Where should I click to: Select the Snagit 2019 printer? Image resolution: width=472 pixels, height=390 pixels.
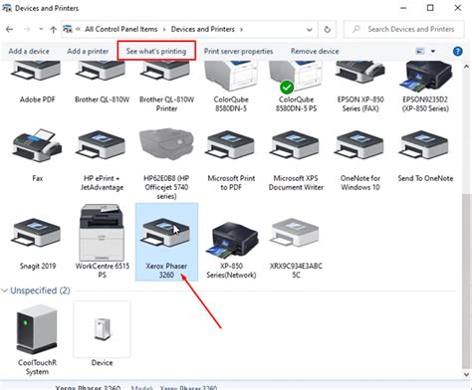(37, 233)
